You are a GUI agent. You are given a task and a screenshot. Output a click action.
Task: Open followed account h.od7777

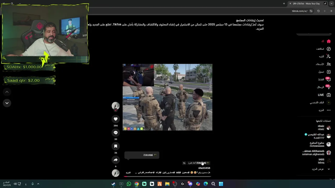[x=318, y=136]
